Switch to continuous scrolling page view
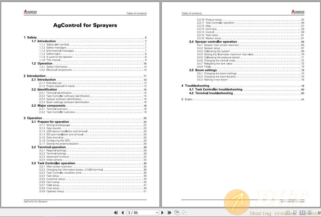Image resolution: width=321 pixels, height=217 pixels. pyautogui.click(x=295, y=213)
